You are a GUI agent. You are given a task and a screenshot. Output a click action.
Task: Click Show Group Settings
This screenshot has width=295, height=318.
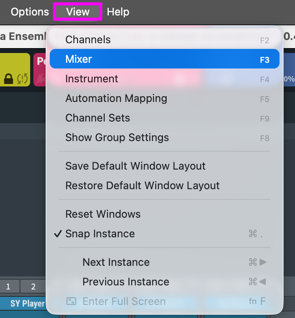coord(117,137)
